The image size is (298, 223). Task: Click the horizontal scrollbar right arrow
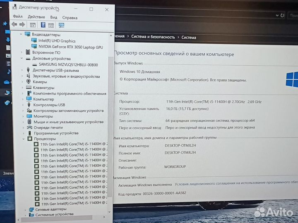(104, 217)
